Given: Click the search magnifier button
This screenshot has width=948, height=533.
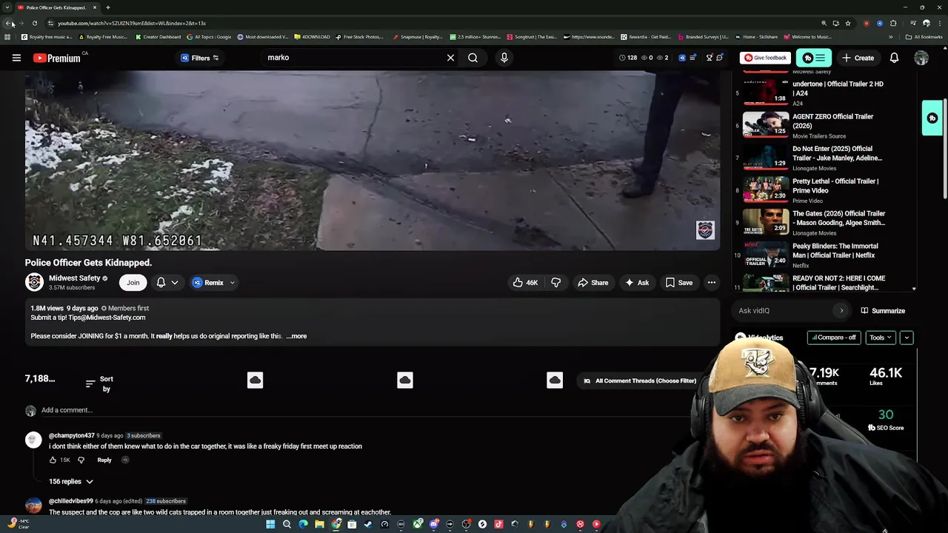Looking at the screenshot, I should coord(473,58).
